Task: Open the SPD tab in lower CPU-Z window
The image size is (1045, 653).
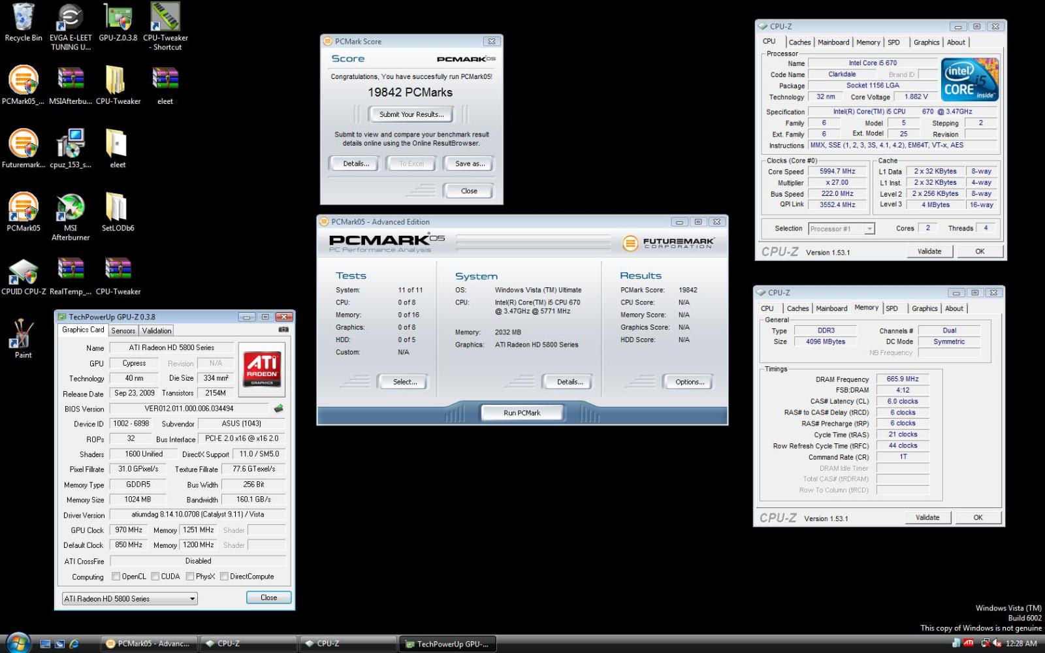Action: point(892,308)
